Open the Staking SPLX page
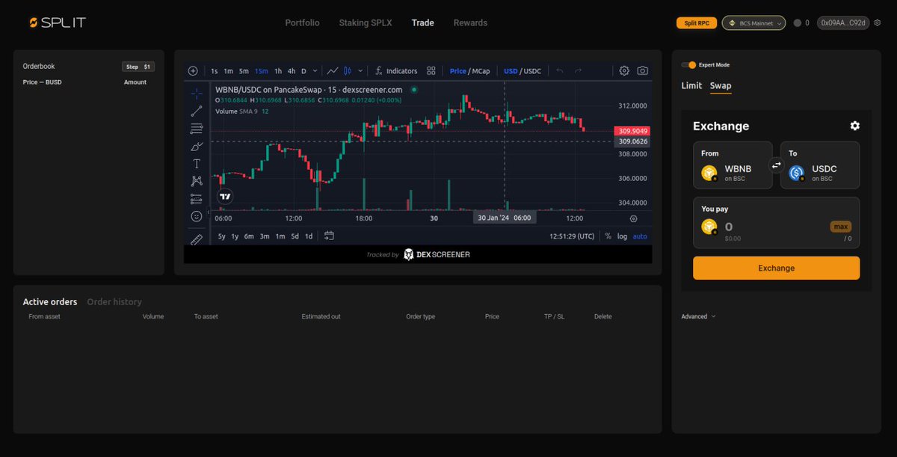 [365, 22]
